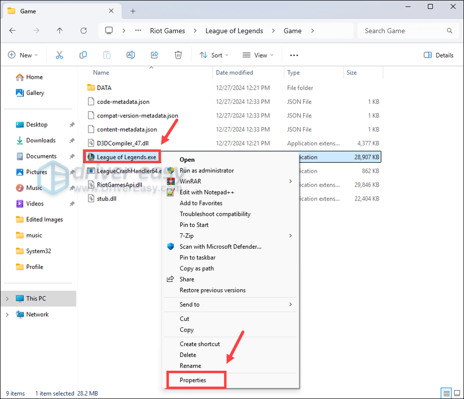This screenshot has height=399, width=464.
Task: Add a new tab with plus icon
Action: point(133,11)
